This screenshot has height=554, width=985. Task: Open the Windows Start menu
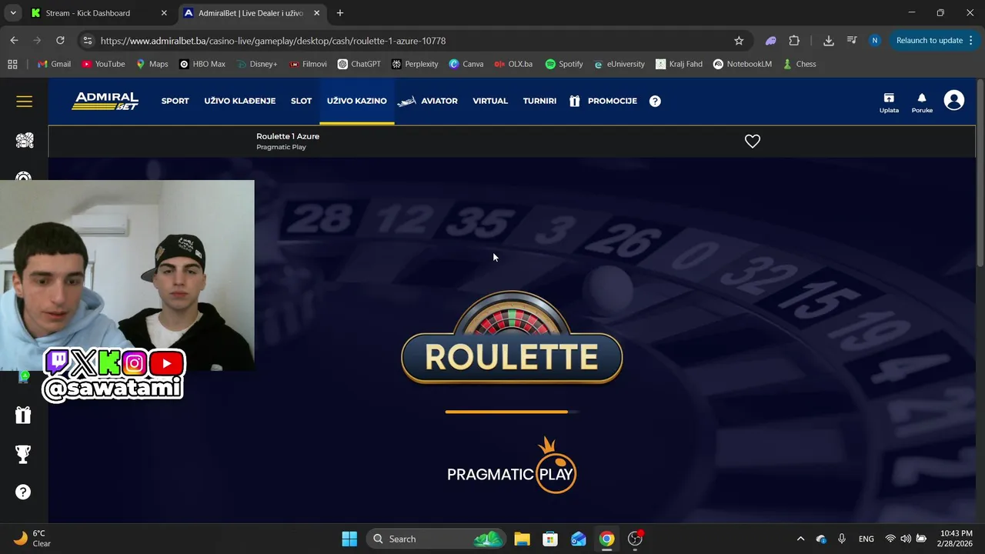pos(349,539)
